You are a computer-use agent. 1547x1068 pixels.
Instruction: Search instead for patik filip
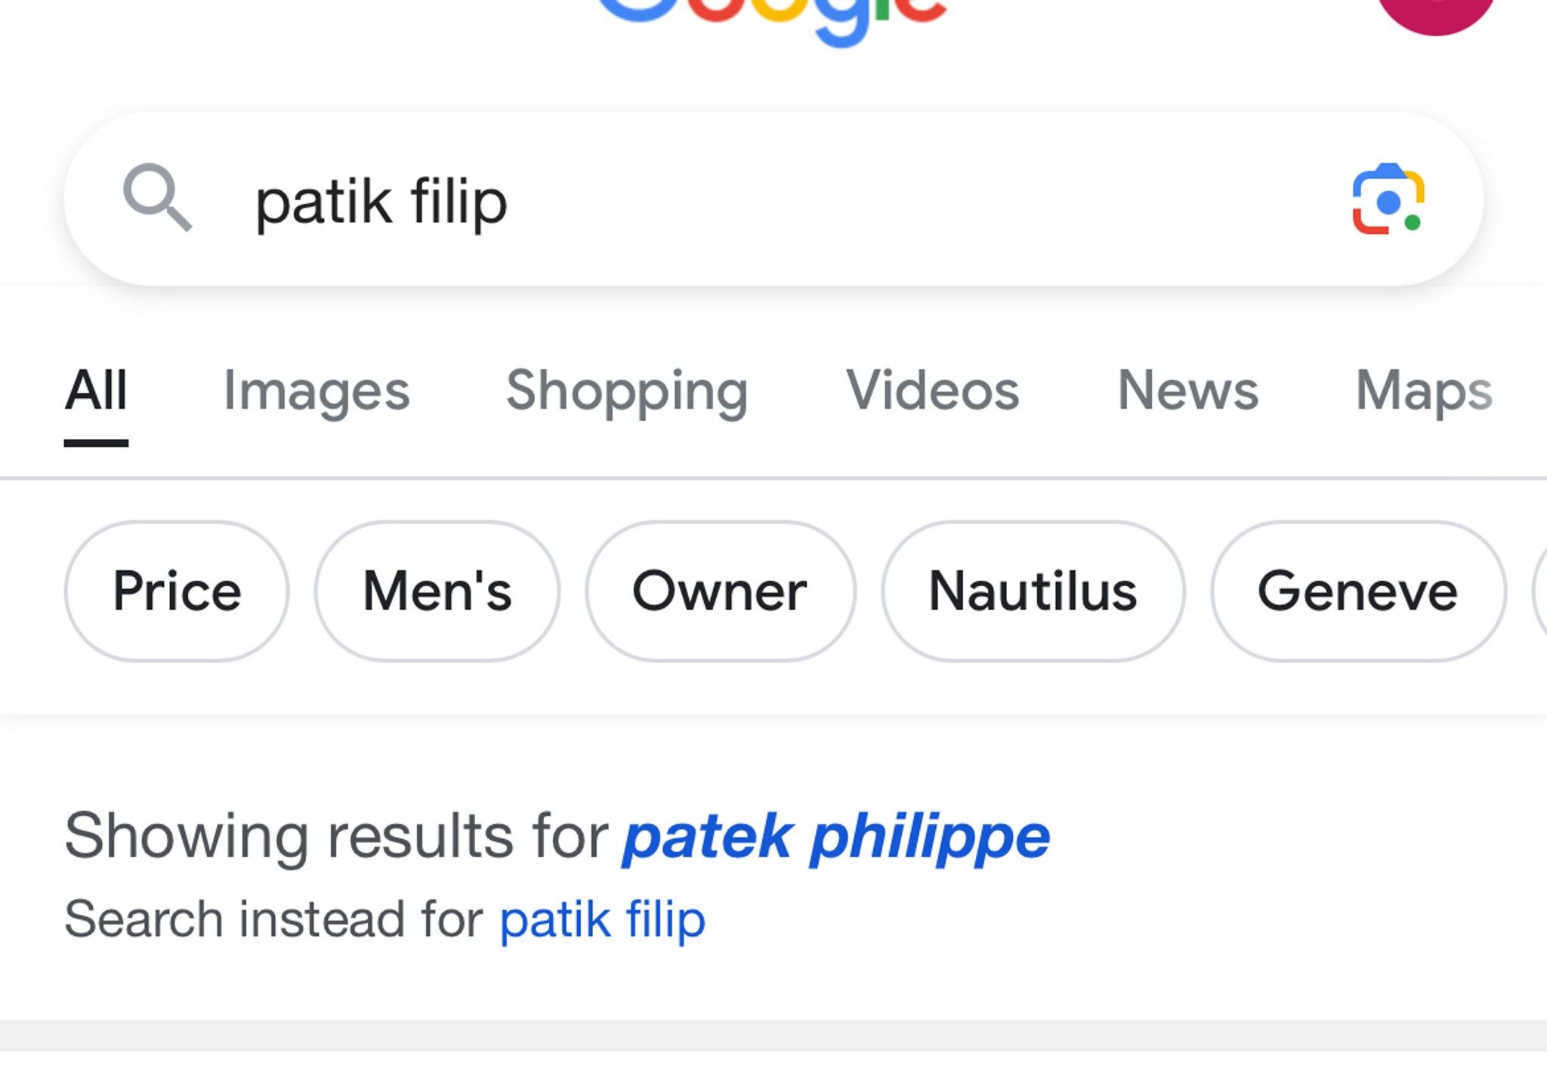click(602, 920)
